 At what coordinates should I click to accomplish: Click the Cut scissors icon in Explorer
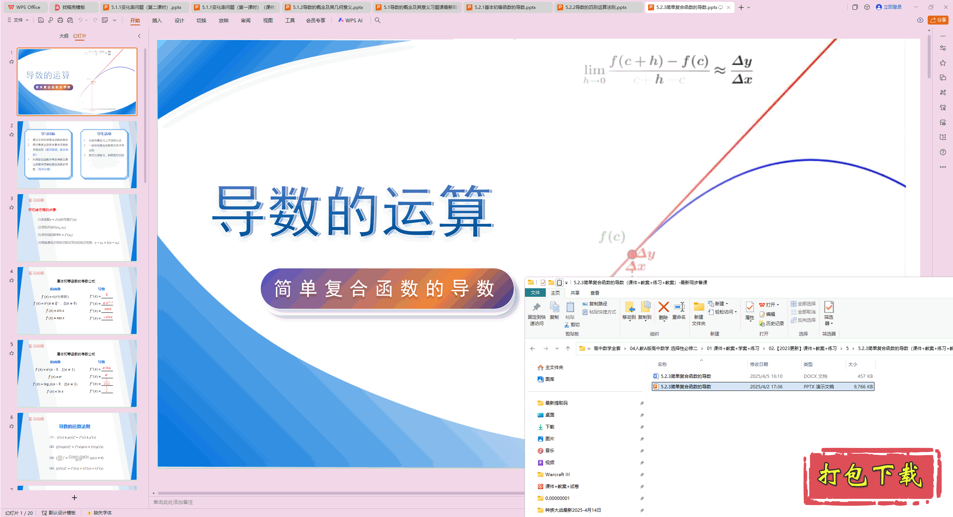click(x=572, y=325)
